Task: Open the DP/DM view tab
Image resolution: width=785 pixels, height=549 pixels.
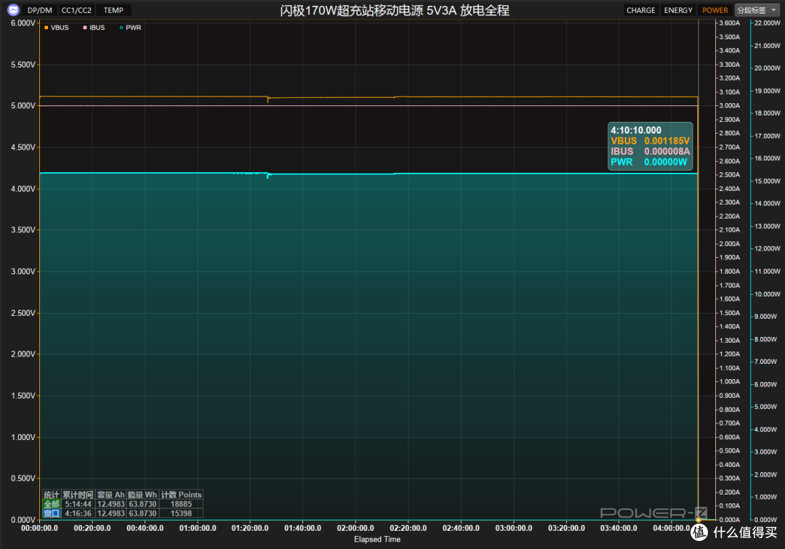Action: pos(39,10)
